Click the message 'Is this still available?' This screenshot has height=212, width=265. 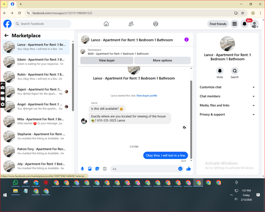pos(107,109)
